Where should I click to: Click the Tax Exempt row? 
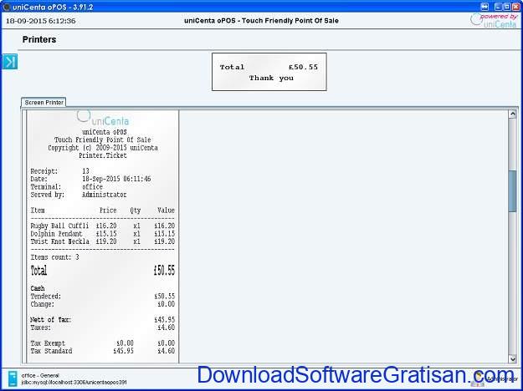pyautogui.click(x=103, y=343)
